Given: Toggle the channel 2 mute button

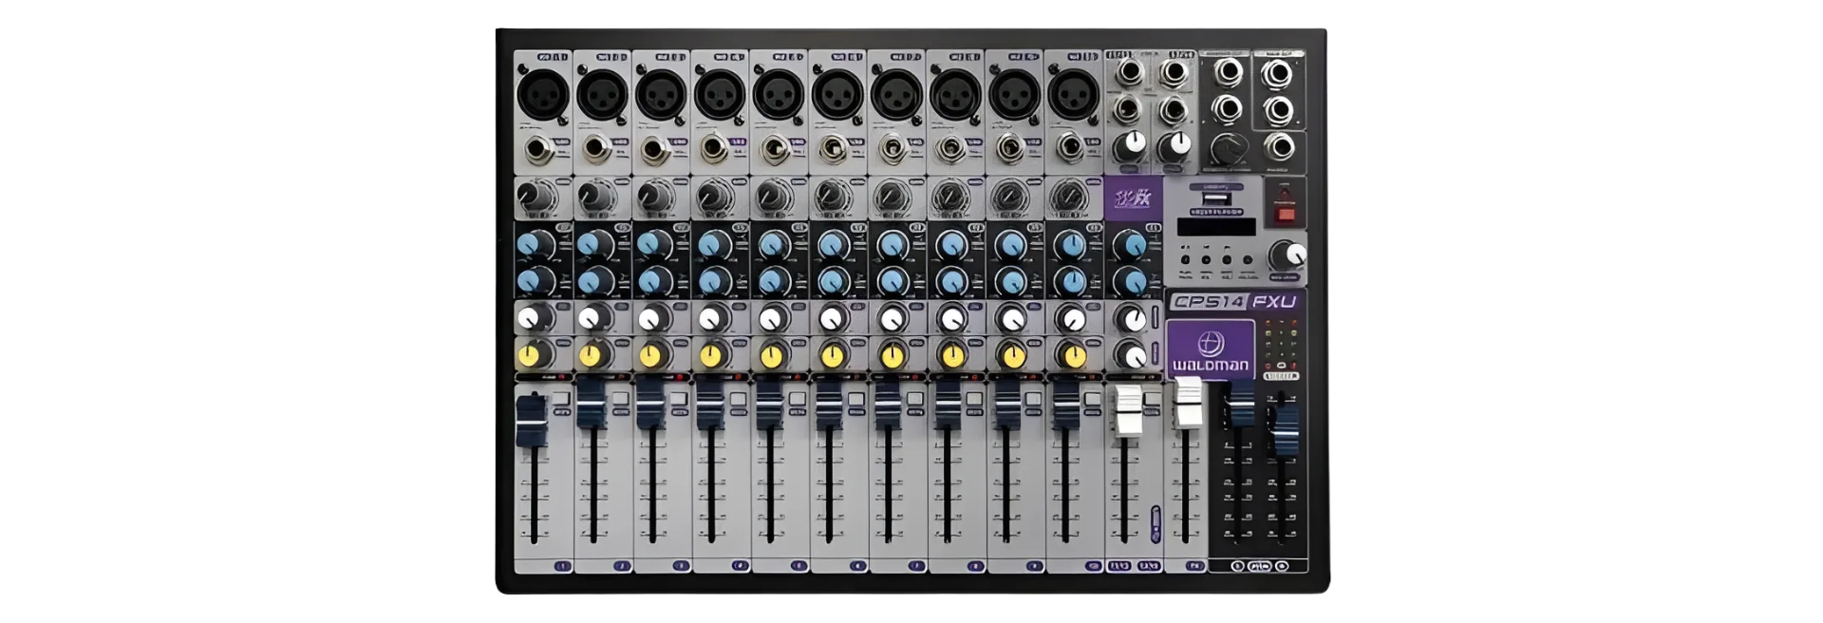Looking at the screenshot, I should [x=620, y=400].
